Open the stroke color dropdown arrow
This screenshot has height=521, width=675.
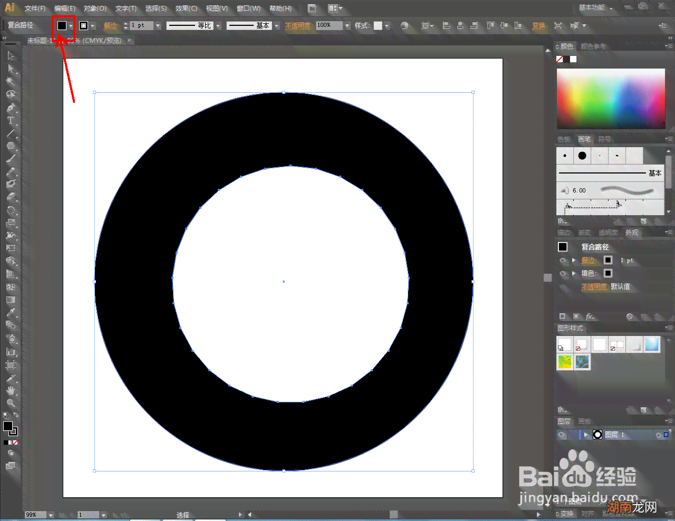pyautogui.click(x=92, y=26)
